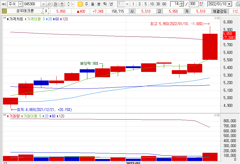Click the dark blue 60 price MA legend
The height and width of the screenshot is (164, 240).
tap(56, 19)
